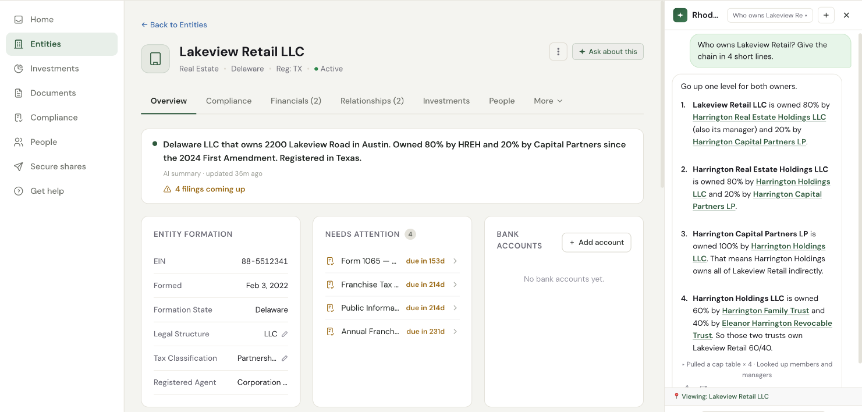This screenshot has width=862, height=412.
Task: Open the Get help question icon
Action: click(19, 191)
